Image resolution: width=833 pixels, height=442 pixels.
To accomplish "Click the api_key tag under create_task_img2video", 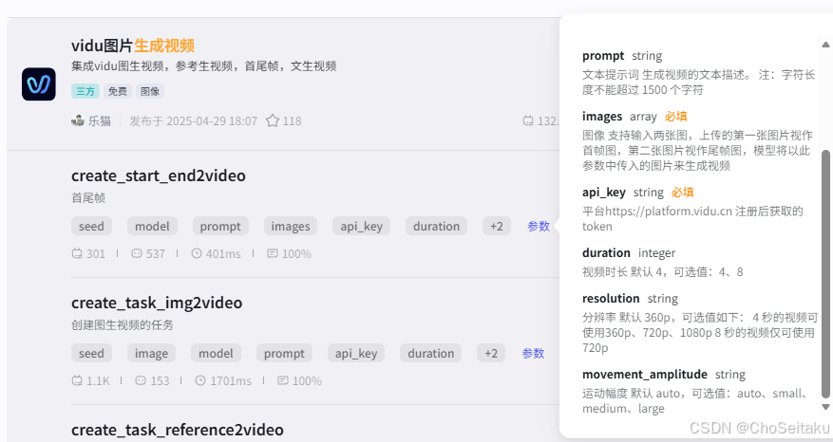I will [356, 354].
